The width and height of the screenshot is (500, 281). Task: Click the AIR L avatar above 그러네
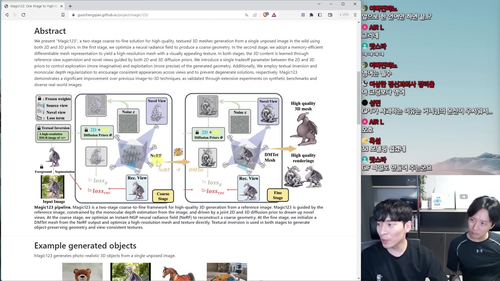click(x=365, y=27)
